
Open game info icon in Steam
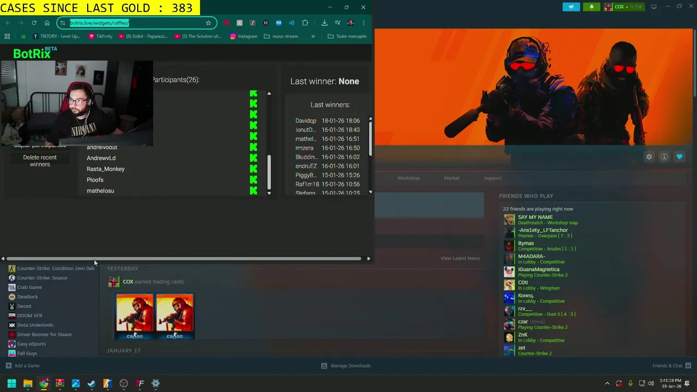tap(664, 157)
